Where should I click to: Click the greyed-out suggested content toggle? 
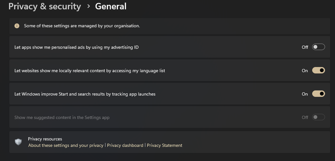click(318, 117)
